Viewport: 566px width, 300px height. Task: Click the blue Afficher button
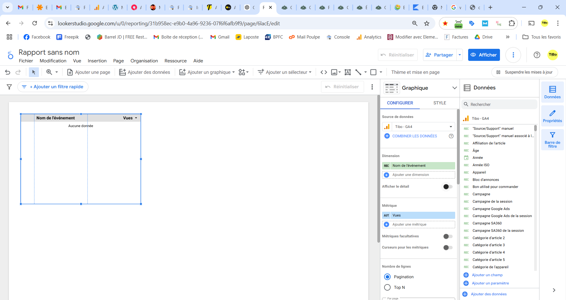(484, 55)
